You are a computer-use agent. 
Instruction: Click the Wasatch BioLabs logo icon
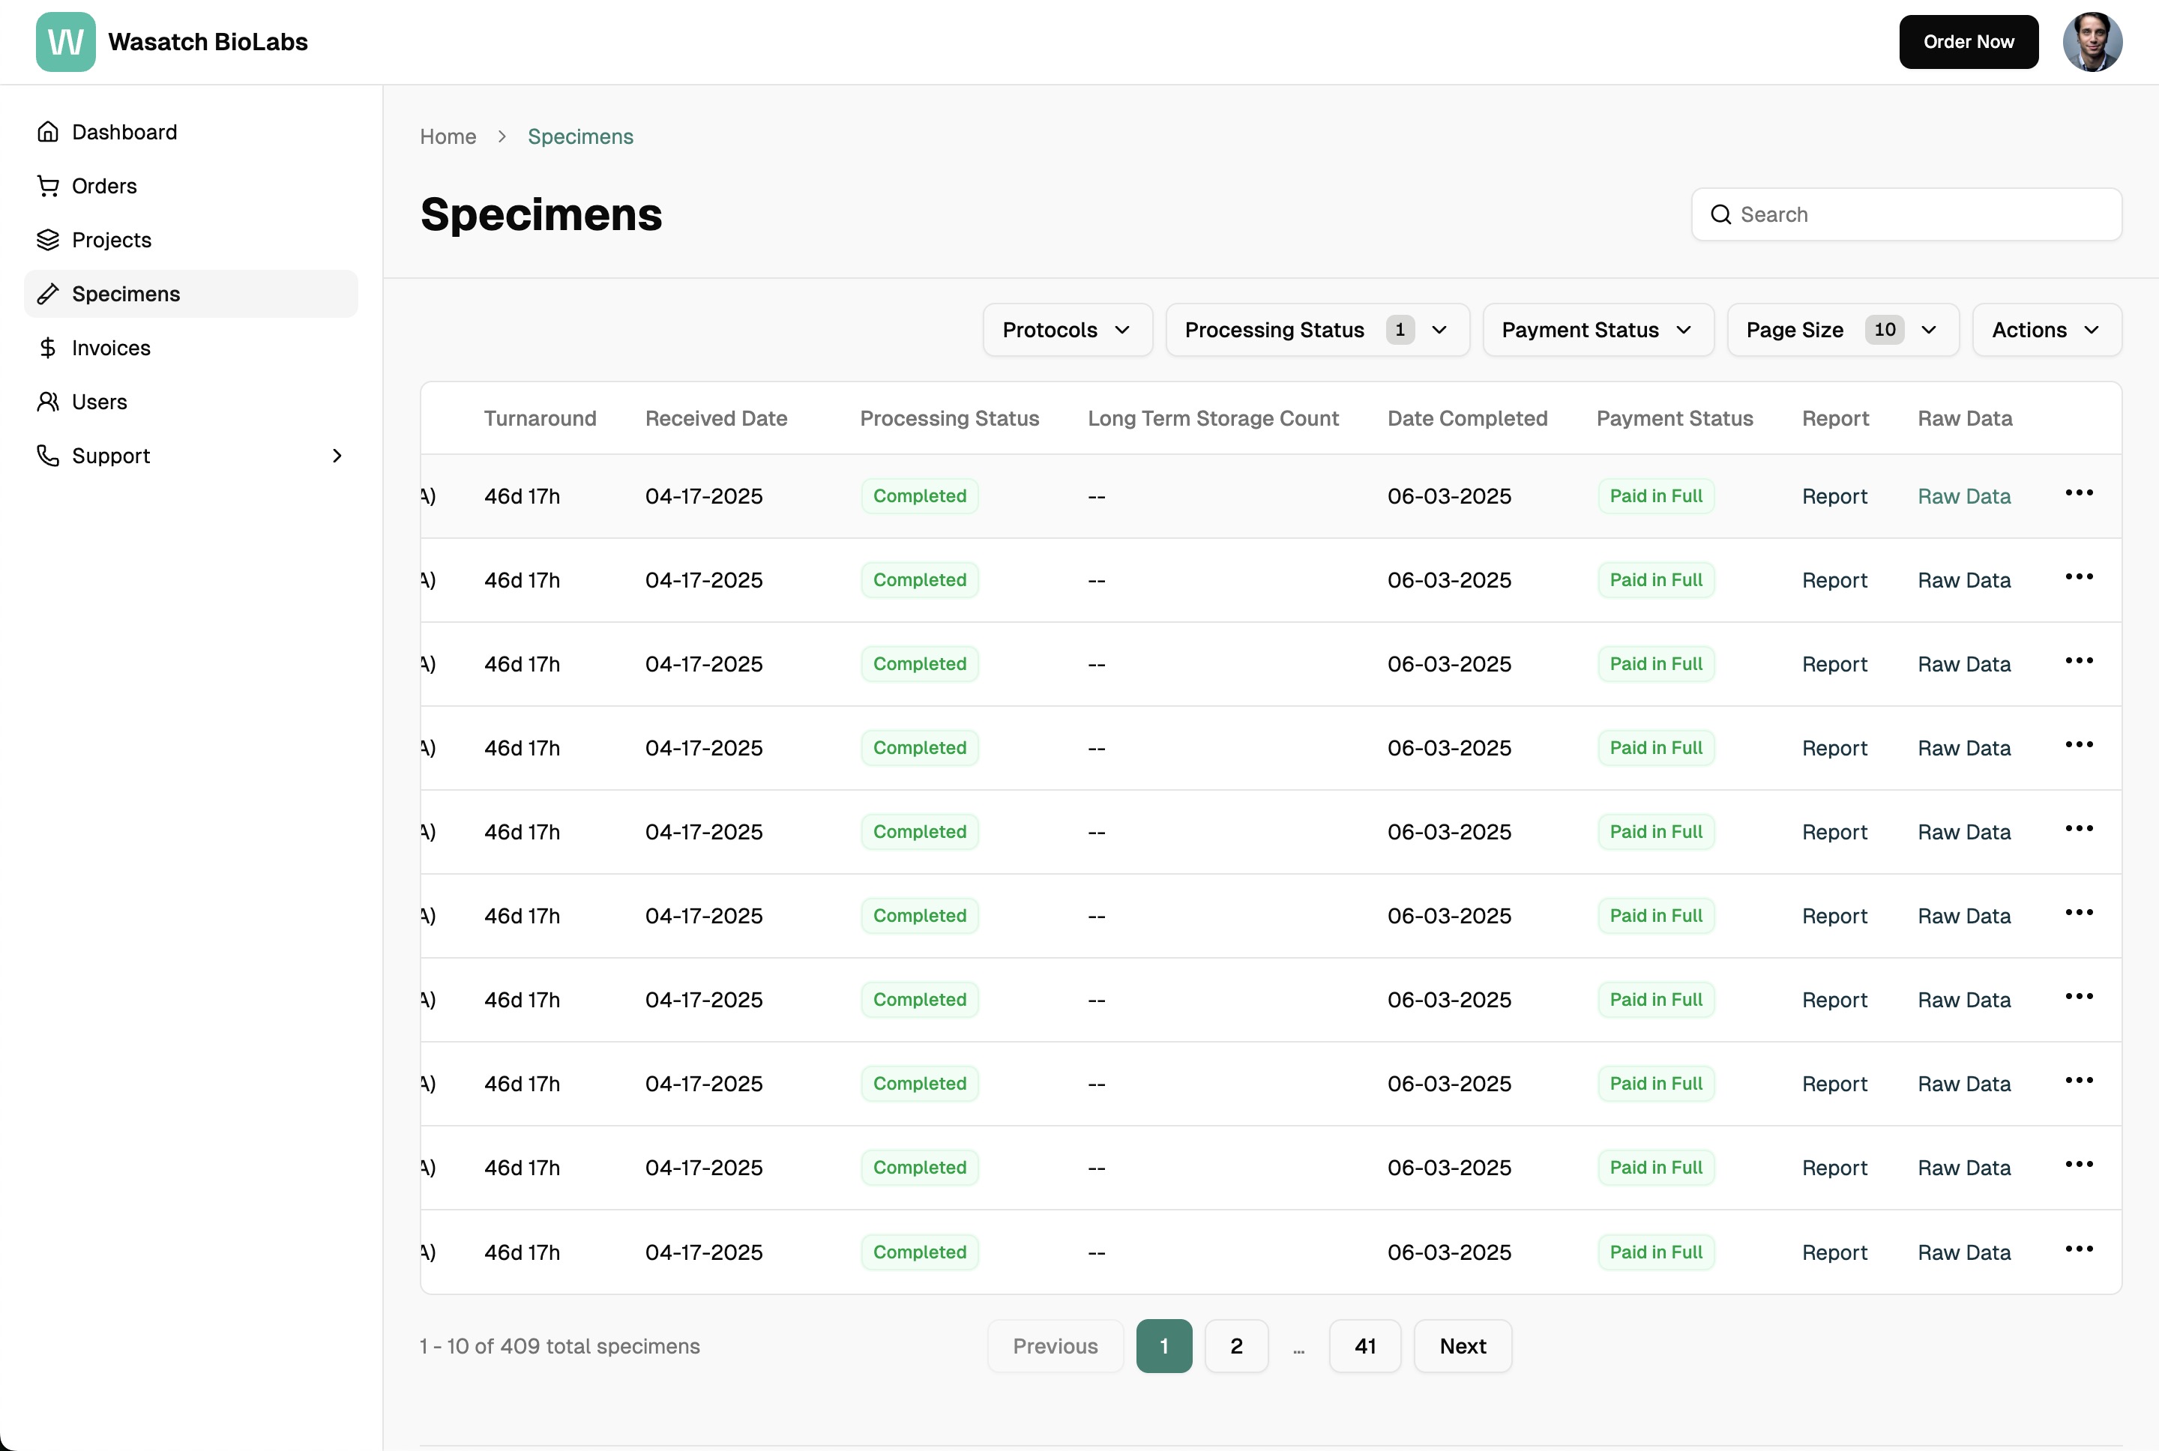(64, 42)
